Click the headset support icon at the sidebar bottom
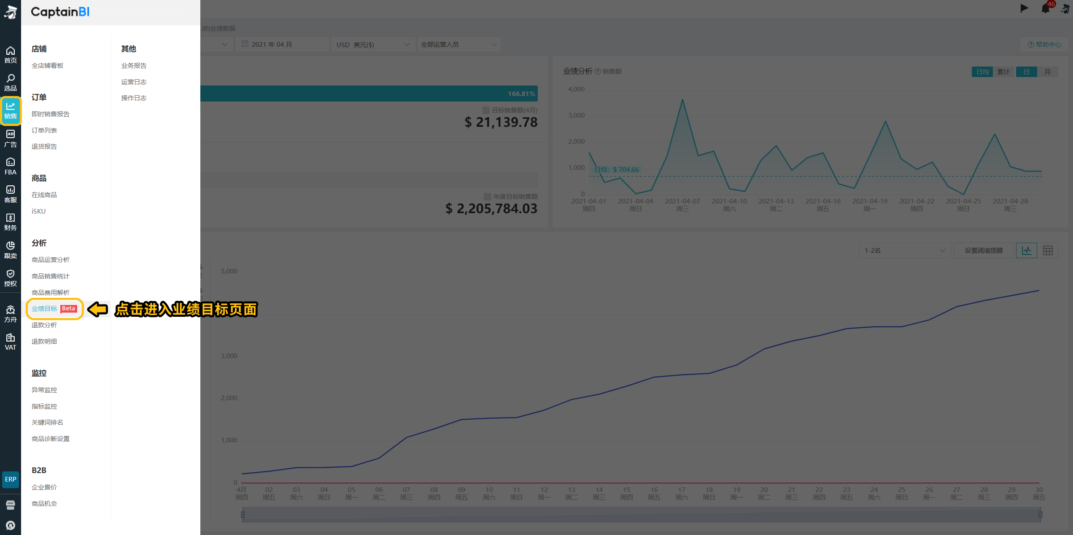 pos(11,525)
